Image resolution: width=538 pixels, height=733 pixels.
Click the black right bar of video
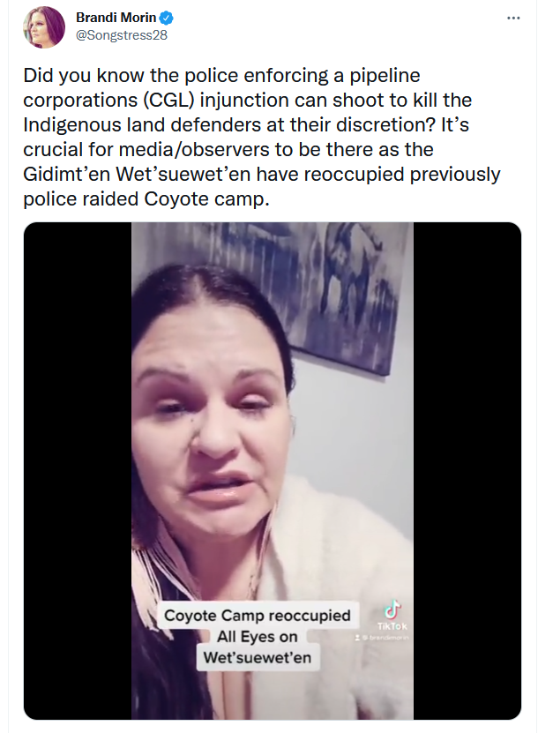pos(467,470)
